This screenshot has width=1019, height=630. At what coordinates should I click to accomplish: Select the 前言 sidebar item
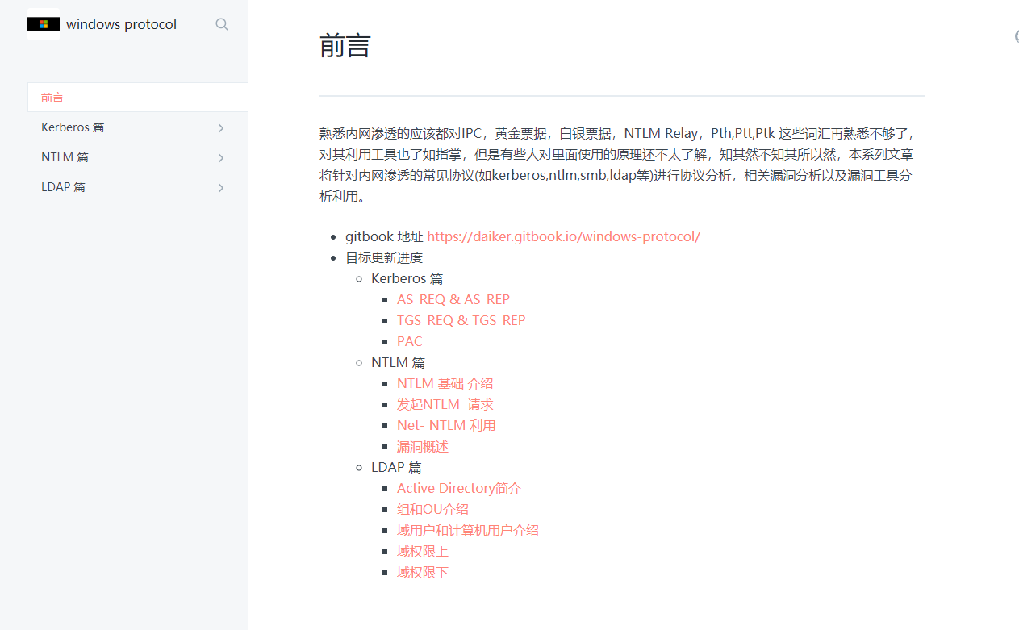[x=137, y=98]
